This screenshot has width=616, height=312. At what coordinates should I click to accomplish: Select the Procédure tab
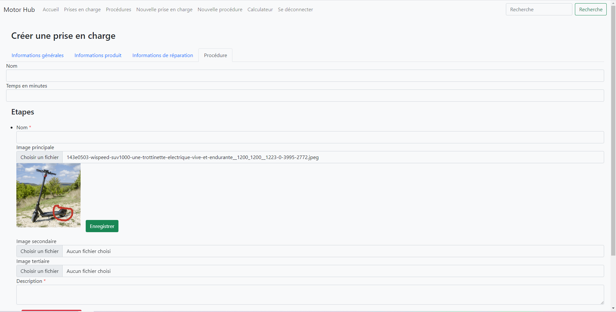(x=215, y=55)
